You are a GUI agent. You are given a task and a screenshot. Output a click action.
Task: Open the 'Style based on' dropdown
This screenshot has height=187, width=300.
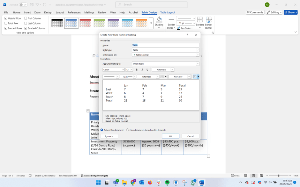tap(197, 54)
